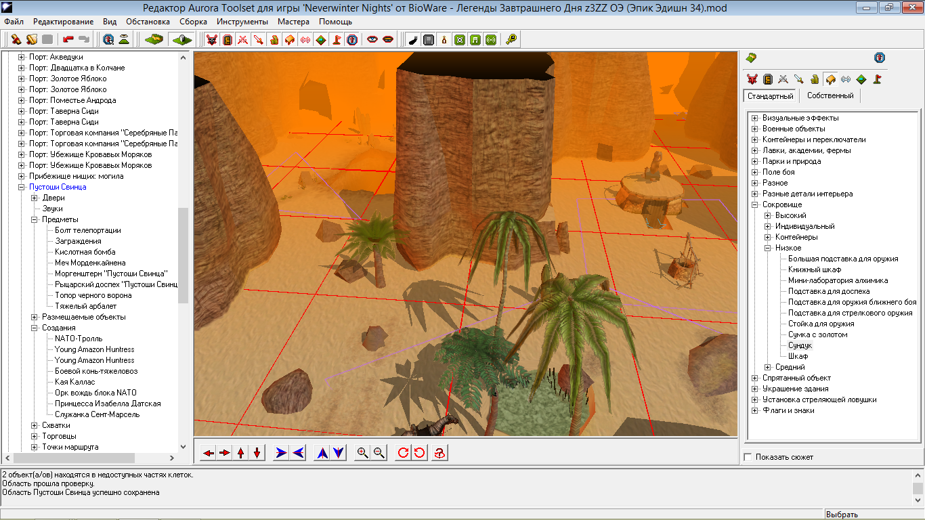
Task: Select Сундук in the placeables palette
Action: (x=800, y=345)
